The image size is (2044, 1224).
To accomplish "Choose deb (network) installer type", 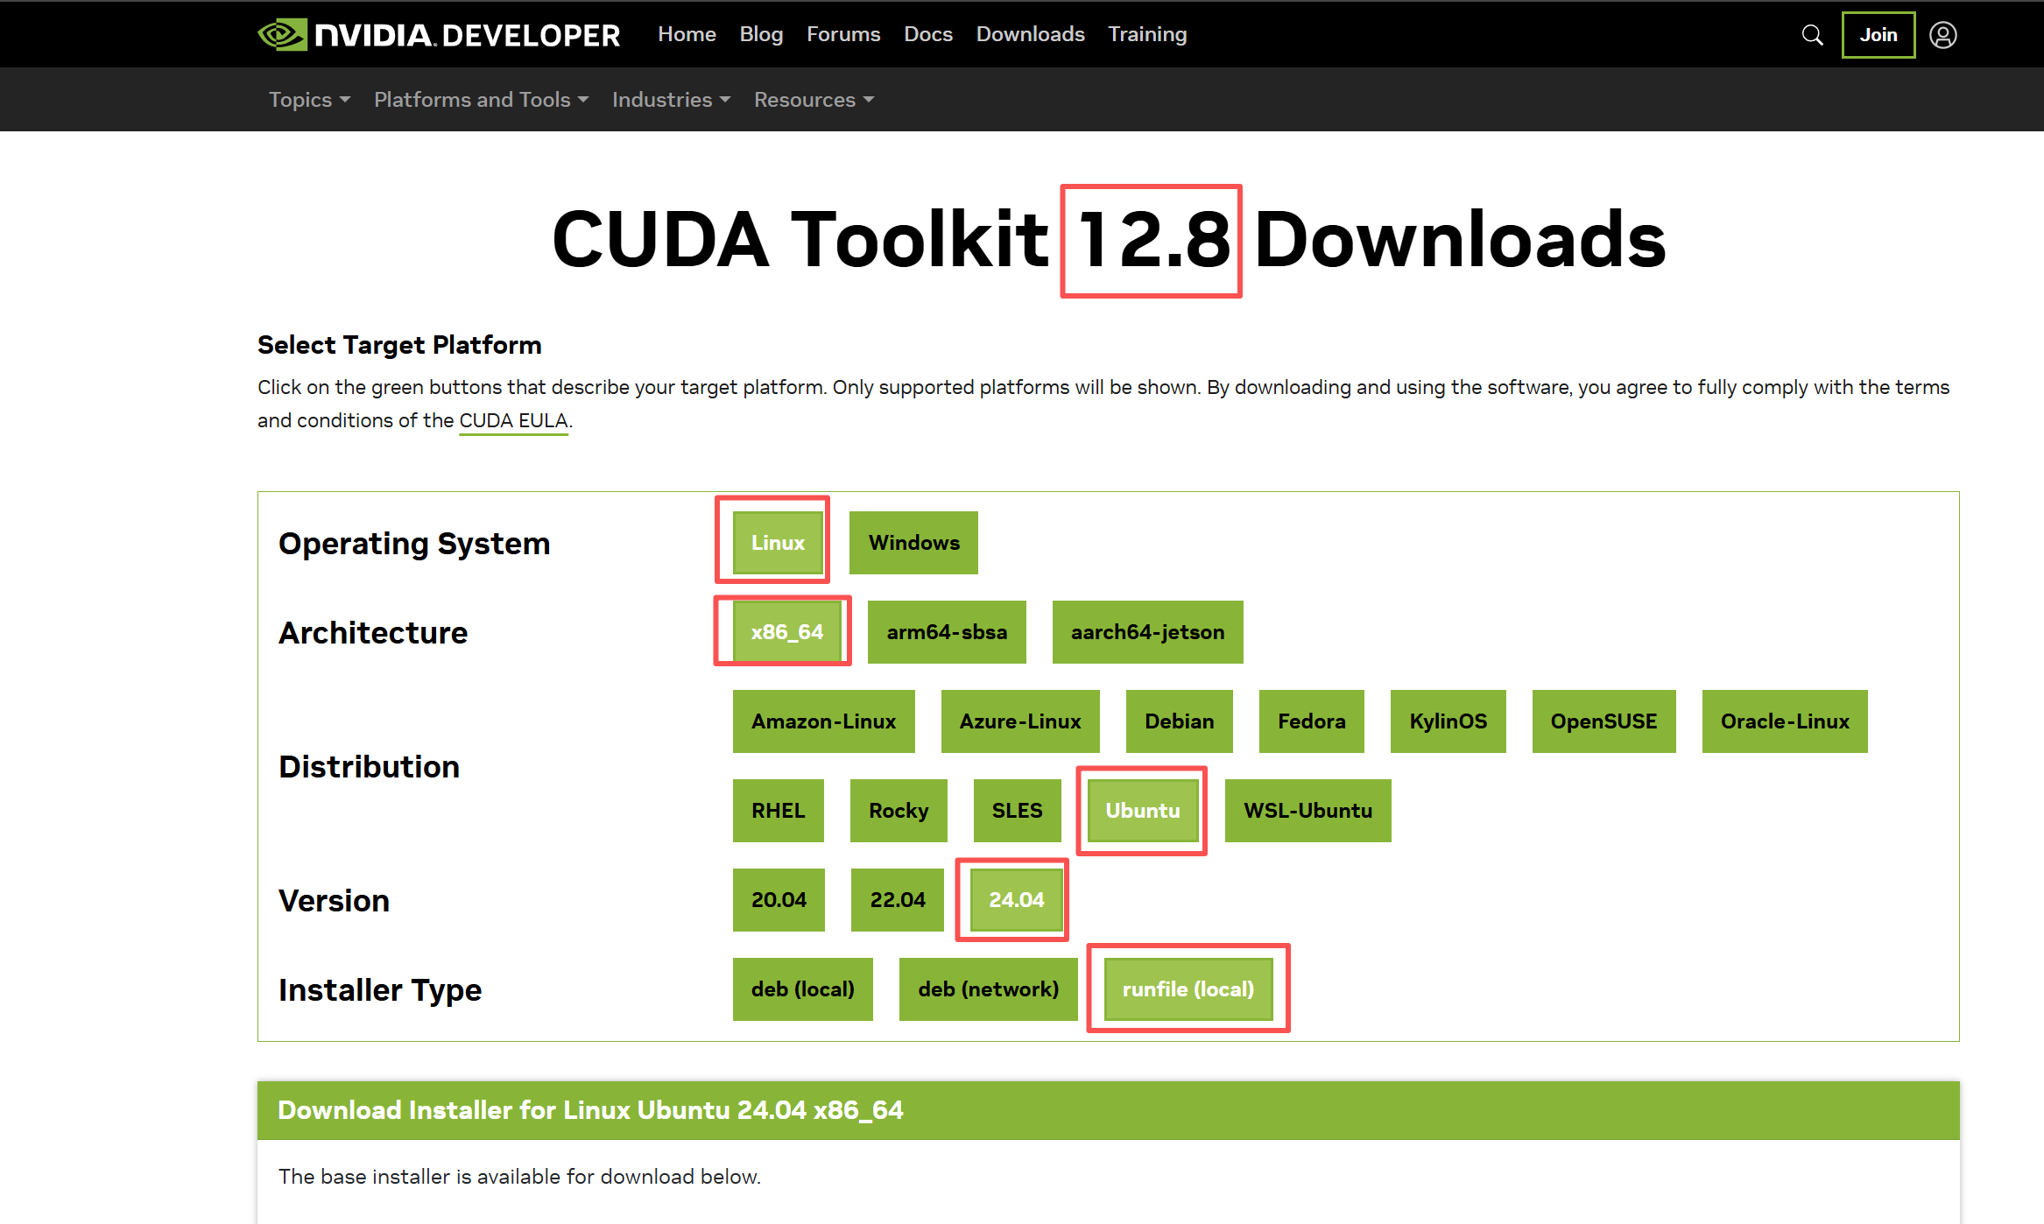I will (x=988, y=989).
